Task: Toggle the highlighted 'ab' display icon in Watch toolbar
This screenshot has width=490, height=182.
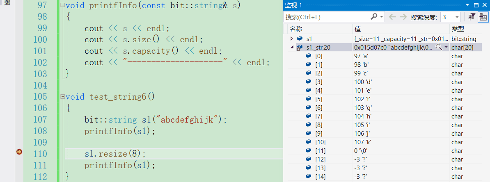Action: (x=483, y=17)
